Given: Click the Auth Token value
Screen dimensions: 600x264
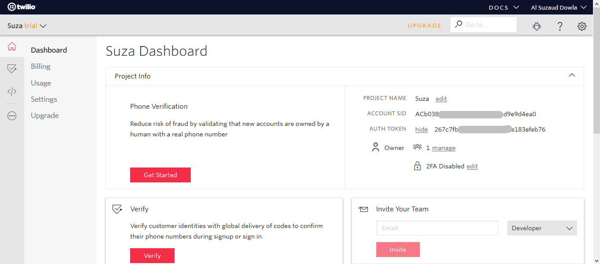Looking at the screenshot, I should pyautogui.click(x=490, y=129).
